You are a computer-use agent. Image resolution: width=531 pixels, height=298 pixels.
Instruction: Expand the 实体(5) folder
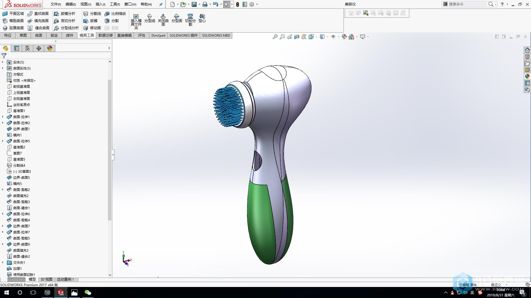3,62
